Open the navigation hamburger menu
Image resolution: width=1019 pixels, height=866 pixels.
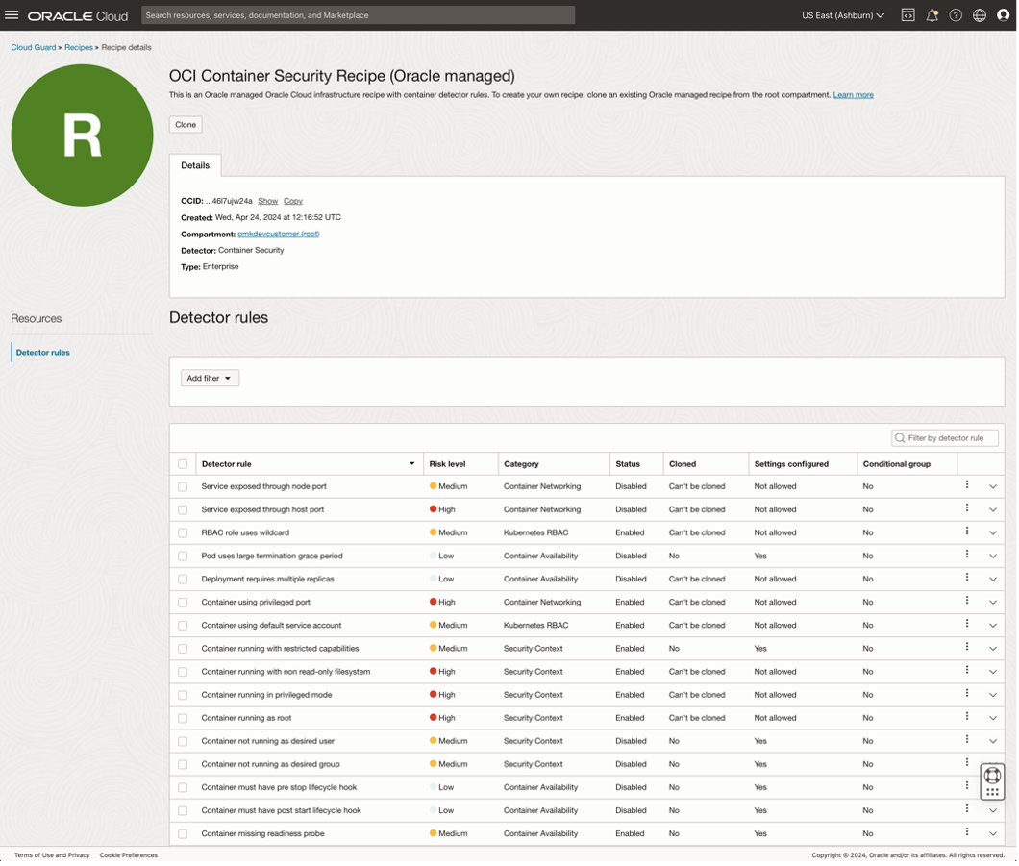[x=12, y=14]
